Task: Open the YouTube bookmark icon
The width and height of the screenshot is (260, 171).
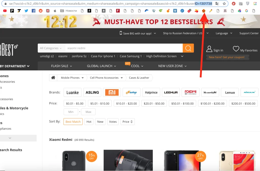Action: click(x=5, y=11)
